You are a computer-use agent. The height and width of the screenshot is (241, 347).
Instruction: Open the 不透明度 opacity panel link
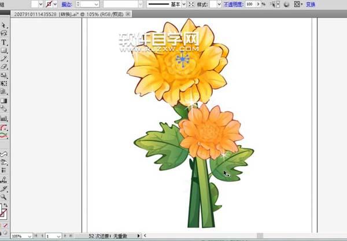(233, 4)
